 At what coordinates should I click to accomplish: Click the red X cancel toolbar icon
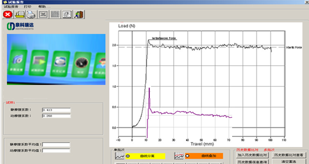tap(7, 14)
